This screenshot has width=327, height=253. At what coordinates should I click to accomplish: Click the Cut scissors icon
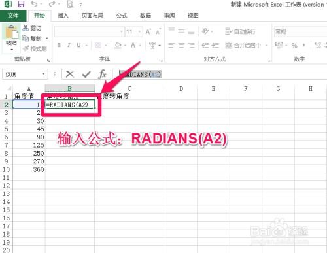(x=26, y=27)
